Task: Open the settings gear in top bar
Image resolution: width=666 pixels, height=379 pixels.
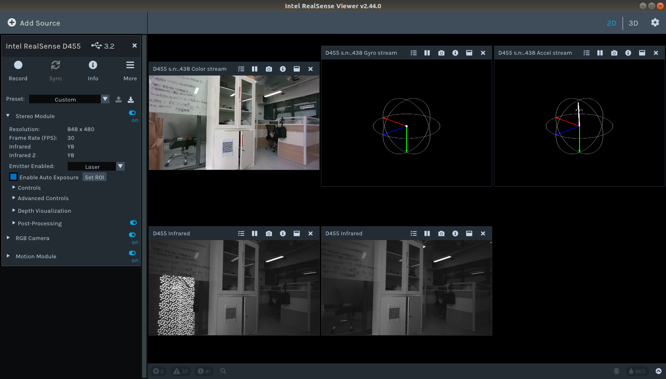Action: point(655,23)
